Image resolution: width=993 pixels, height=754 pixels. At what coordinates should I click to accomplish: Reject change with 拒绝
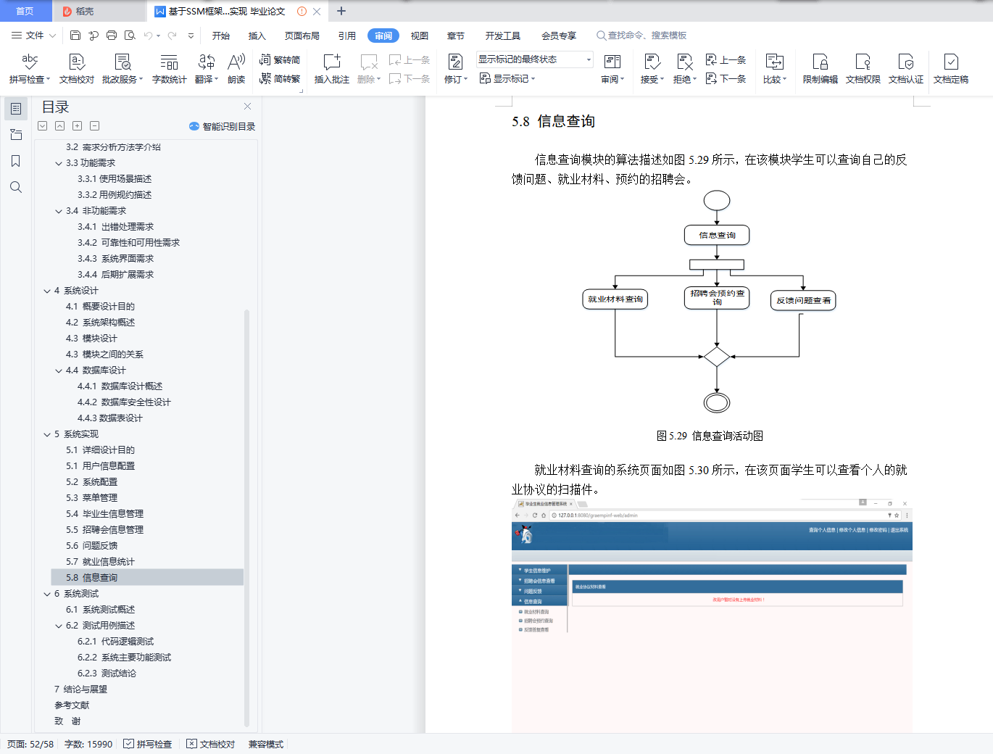point(685,69)
